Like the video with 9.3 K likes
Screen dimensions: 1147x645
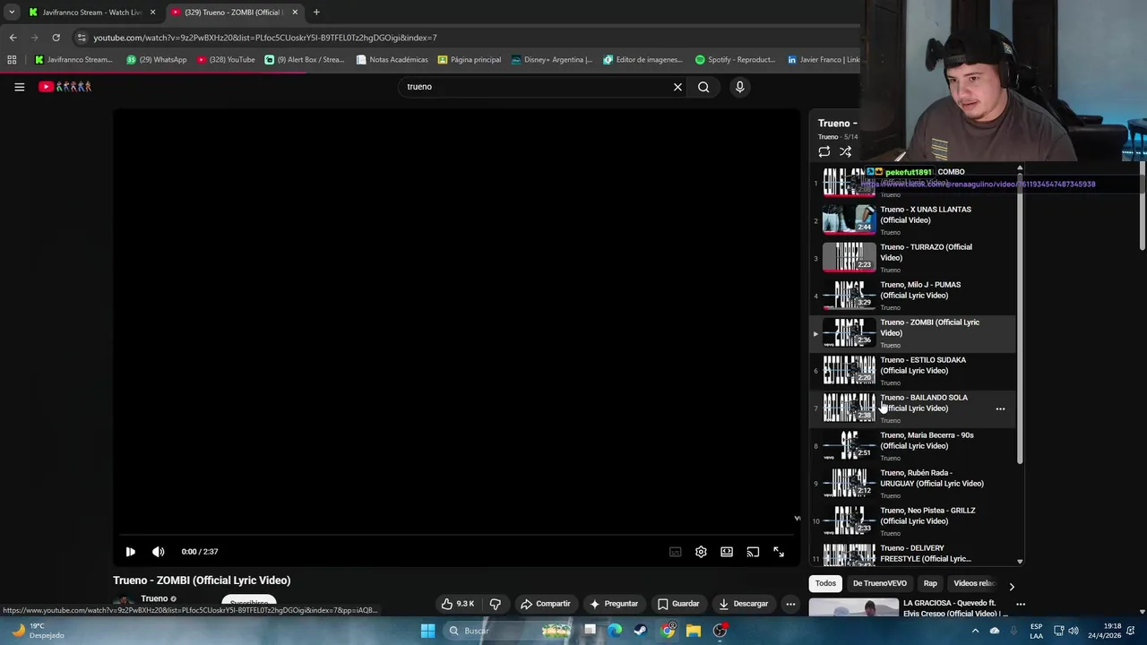(x=457, y=604)
